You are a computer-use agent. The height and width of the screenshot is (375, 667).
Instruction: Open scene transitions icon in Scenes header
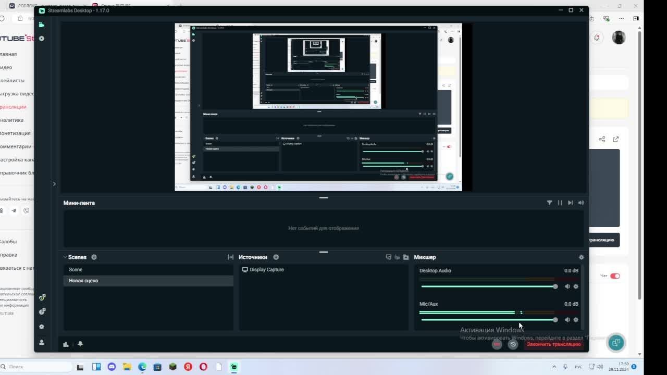click(x=230, y=257)
